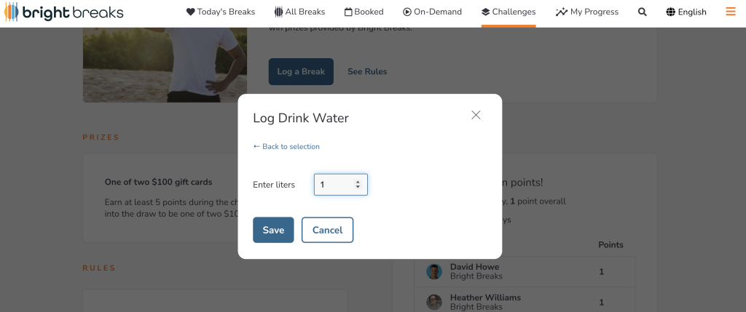
Task: Click the globe language icon
Action: (x=670, y=12)
